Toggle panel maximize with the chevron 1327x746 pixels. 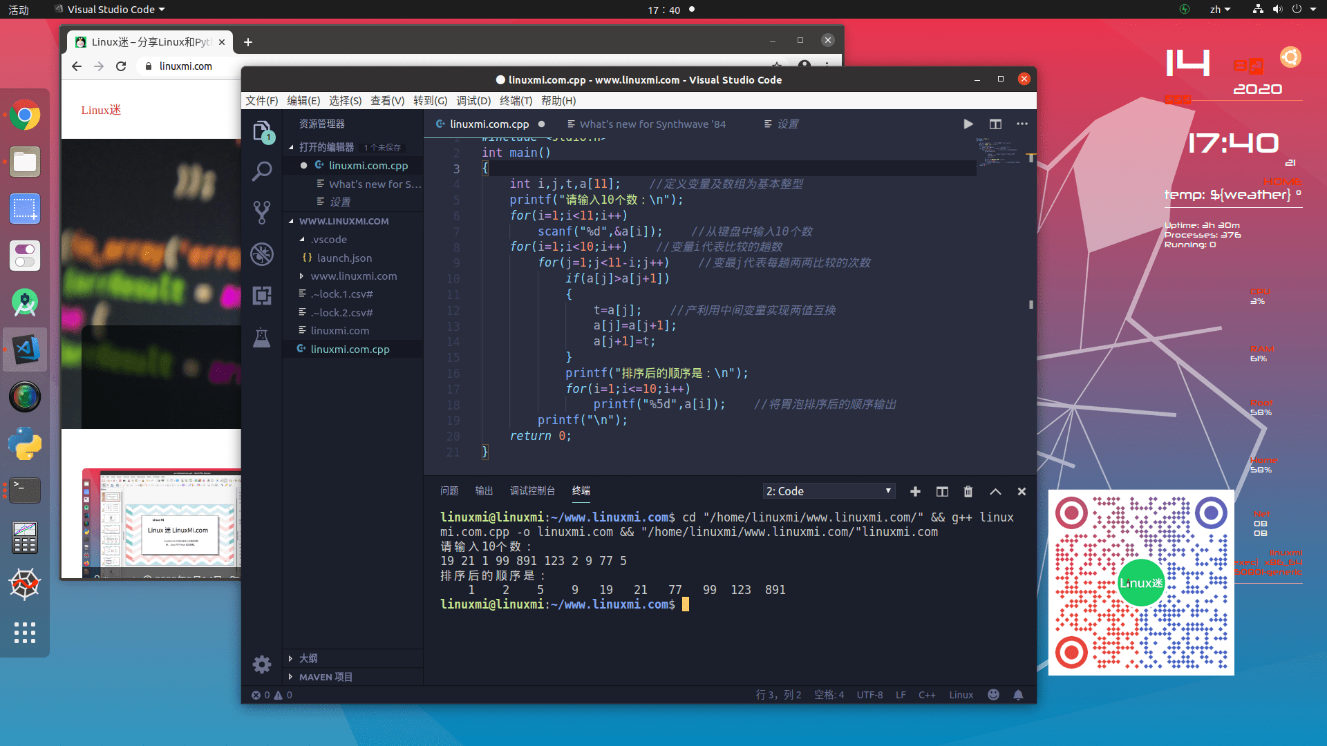click(x=995, y=491)
